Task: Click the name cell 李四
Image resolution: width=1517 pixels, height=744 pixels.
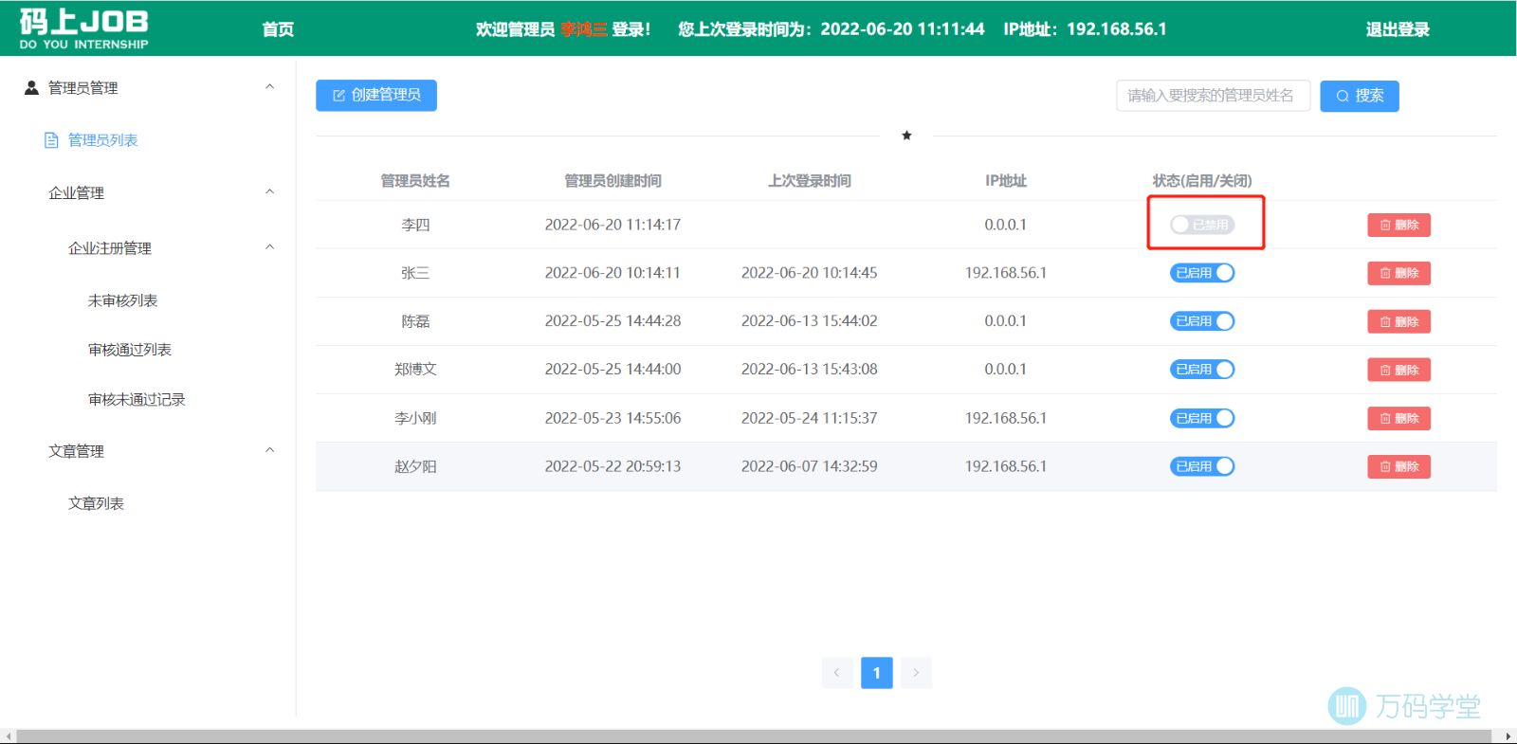Action: pos(415,225)
